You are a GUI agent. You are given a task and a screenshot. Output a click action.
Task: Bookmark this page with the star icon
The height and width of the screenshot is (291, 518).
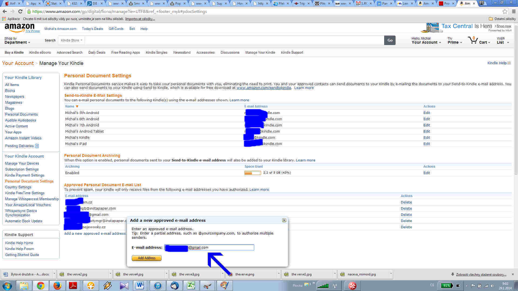(505, 12)
